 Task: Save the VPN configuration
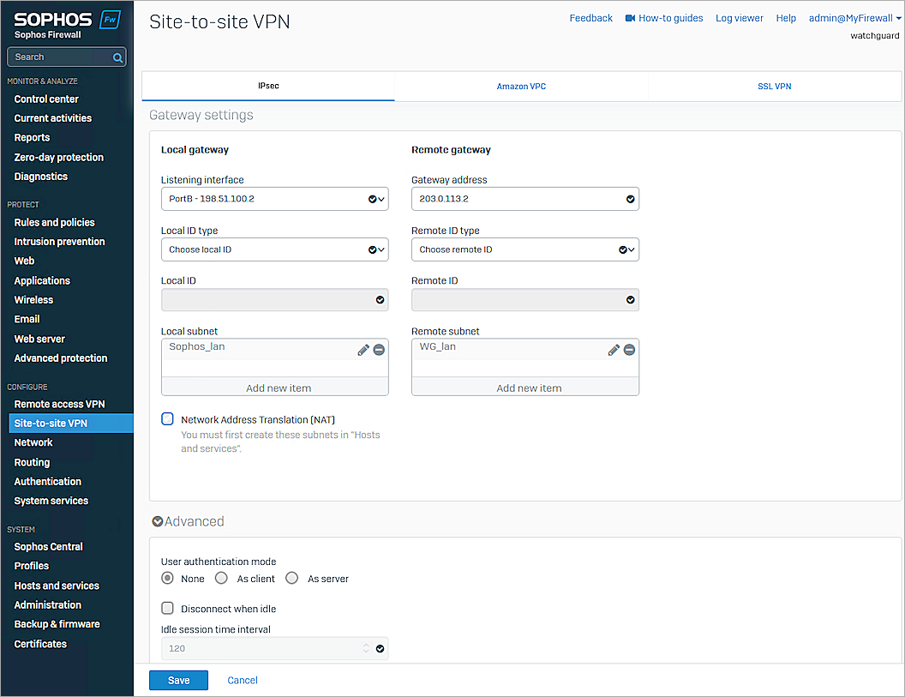178,680
